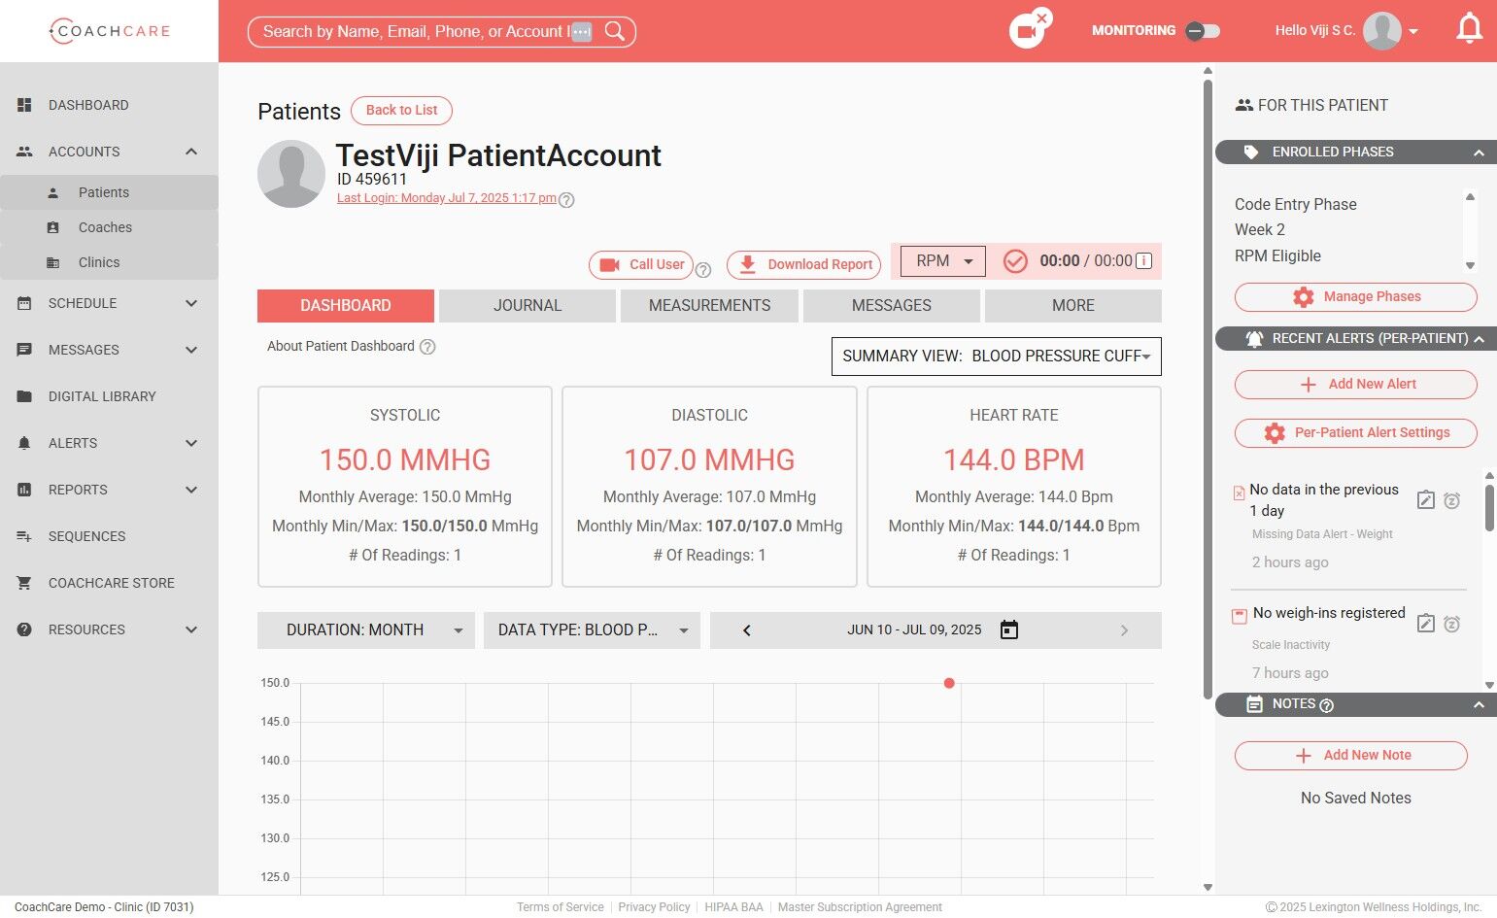Snooze the 'No weigh-ins registered' alert
1497x918 pixels.
point(1451,624)
